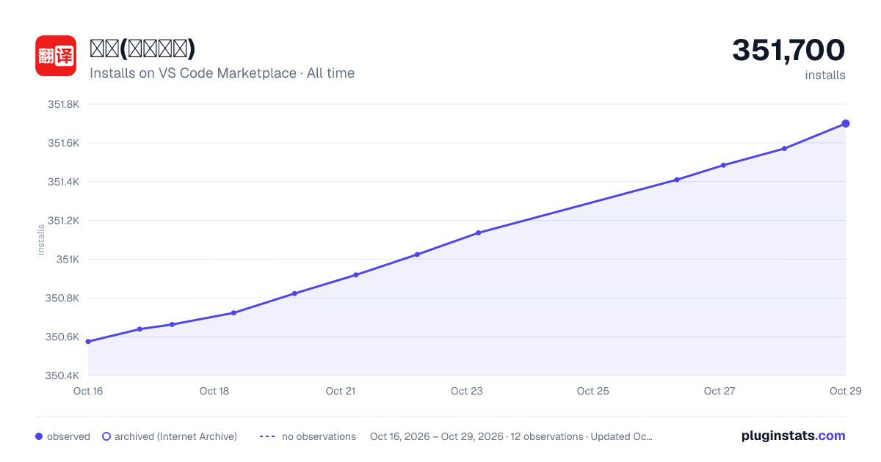The width and height of the screenshot is (881, 462).
Task: Click the 'Installs on VS Code Marketplace · All time' subtitle
Action: point(222,73)
